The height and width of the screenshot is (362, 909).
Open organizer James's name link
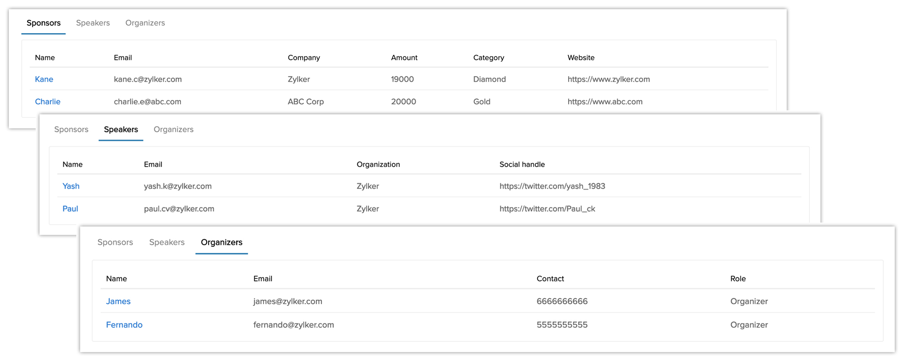pyautogui.click(x=118, y=302)
